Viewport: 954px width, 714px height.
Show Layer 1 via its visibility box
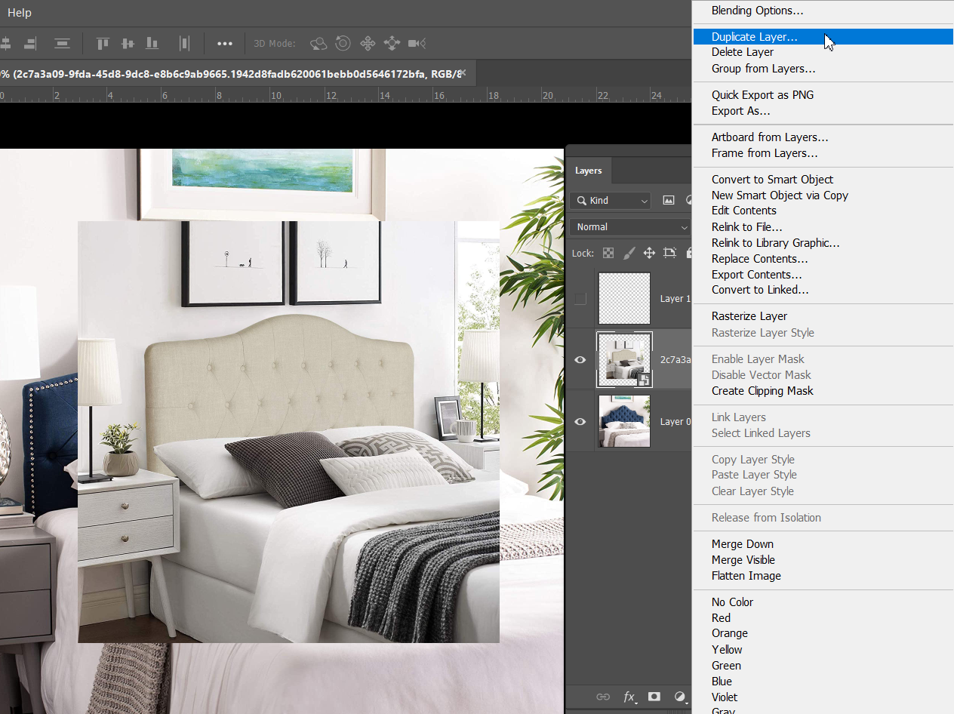[580, 299]
